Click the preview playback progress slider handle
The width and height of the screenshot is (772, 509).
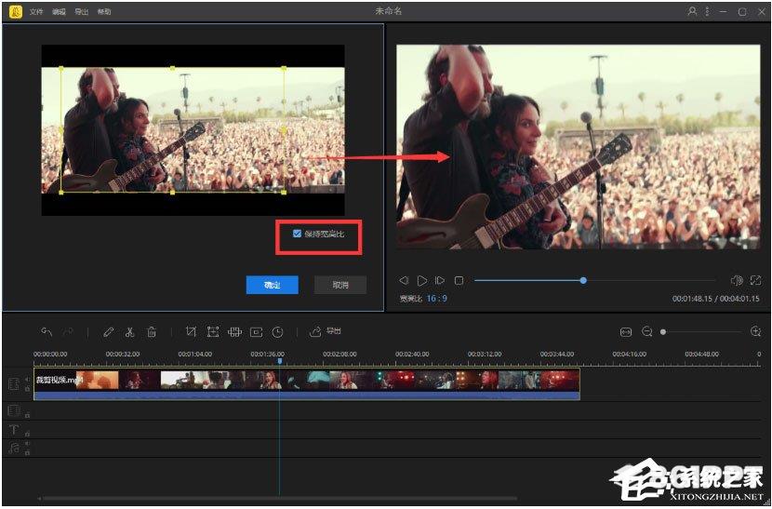pos(583,280)
